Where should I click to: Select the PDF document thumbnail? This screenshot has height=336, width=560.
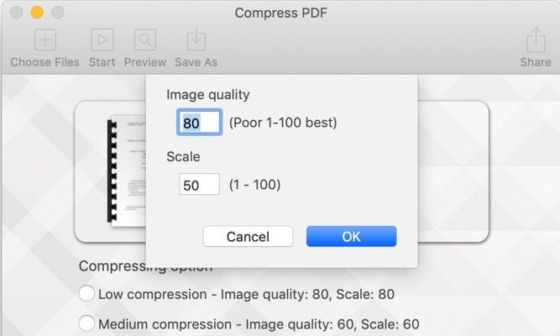[127, 171]
